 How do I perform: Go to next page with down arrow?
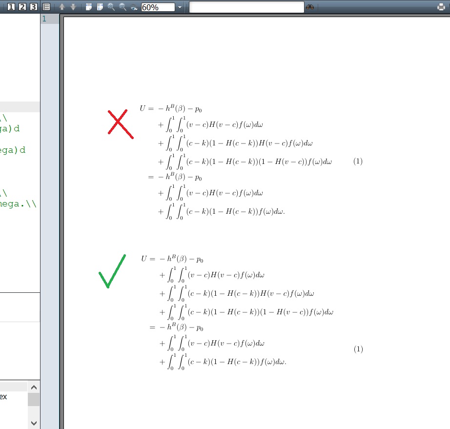click(x=73, y=7)
